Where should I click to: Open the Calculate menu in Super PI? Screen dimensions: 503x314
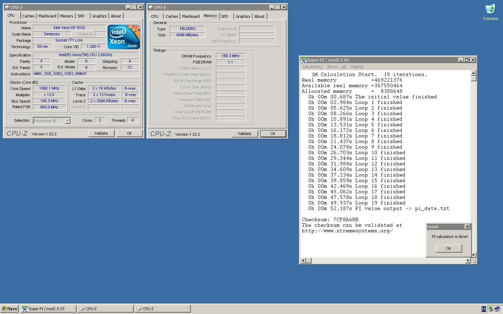pos(312,67)
